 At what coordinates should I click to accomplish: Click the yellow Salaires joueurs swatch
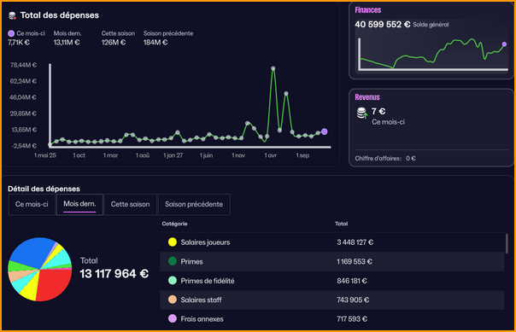tap(173, 242)
